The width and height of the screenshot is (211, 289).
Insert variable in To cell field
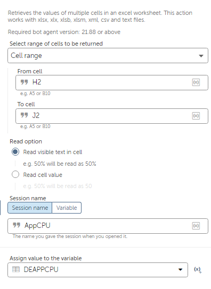coord(196,116)
